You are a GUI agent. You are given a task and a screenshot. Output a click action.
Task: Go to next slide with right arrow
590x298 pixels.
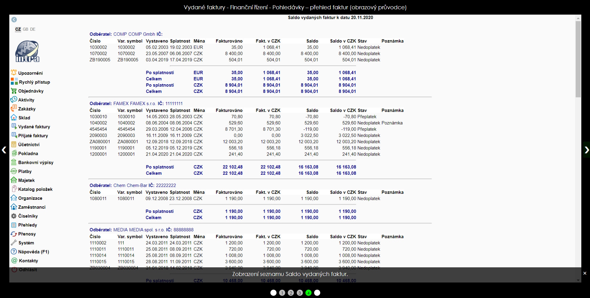click(x=586, y=150)
